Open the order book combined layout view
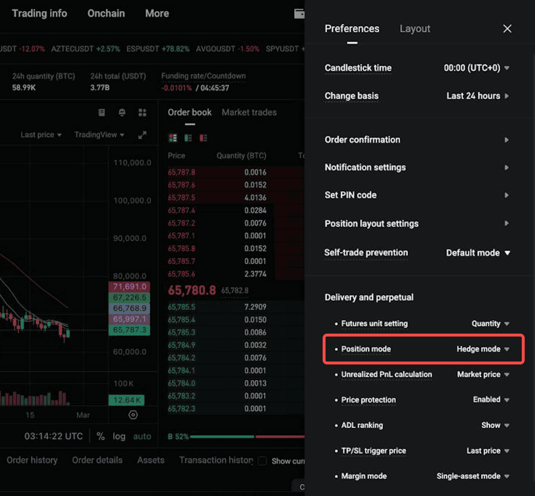The image size is (535, 496). click(173, 138)
